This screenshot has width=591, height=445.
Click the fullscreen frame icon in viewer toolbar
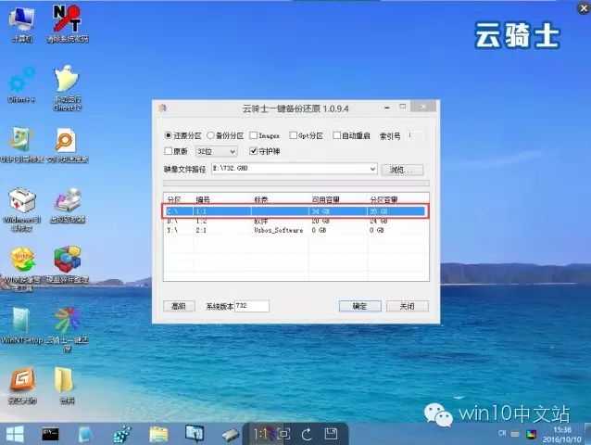(283, 434)
